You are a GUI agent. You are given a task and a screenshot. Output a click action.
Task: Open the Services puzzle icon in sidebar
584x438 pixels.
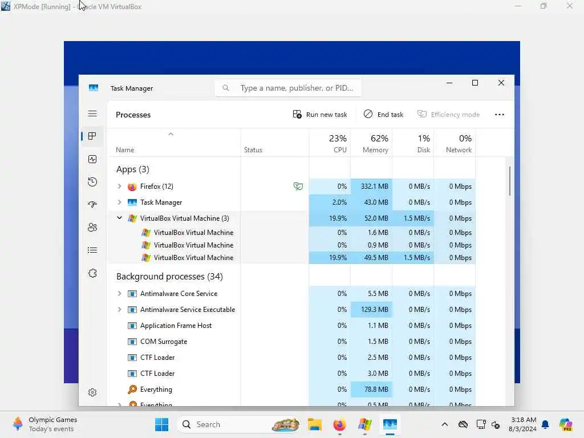92,273
